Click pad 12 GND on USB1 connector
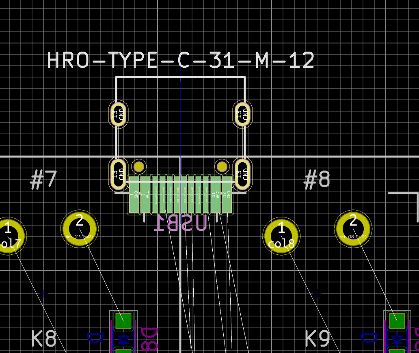The image size is (419, 353). click(x=227, y=195)
